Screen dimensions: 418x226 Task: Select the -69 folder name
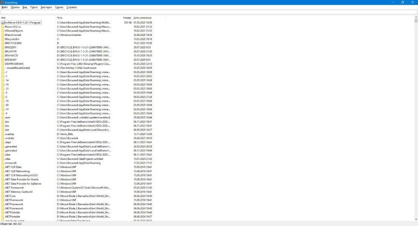point(7,105)
